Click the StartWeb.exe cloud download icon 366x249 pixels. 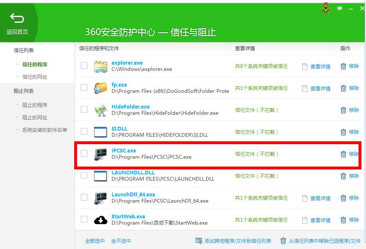(x=101, y=220)
